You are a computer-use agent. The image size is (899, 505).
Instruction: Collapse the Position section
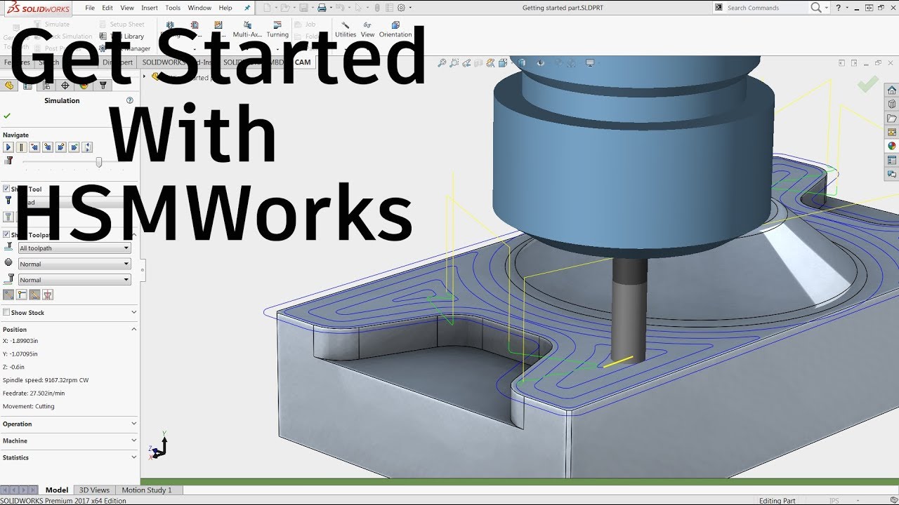coord(134,329)
